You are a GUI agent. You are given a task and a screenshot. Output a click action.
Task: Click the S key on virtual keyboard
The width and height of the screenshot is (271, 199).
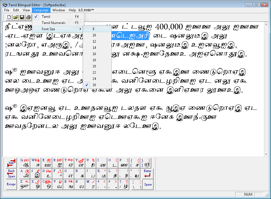click(36, 173)
